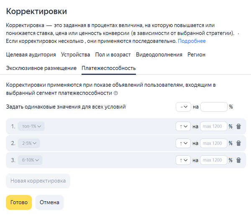Follow the Подробнее link
Viewport: 251px width, 218px height.
(192, 41)
